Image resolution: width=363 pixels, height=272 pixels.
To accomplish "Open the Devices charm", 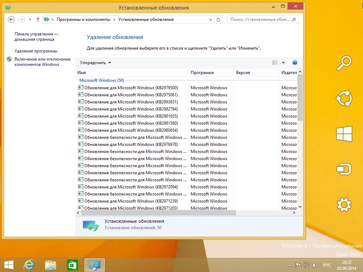I will [344, 169].
